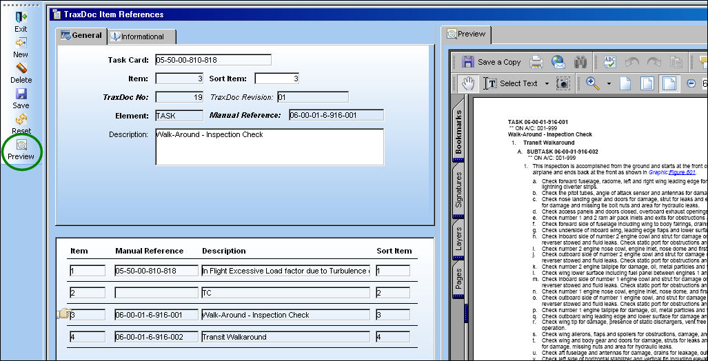This screenshot has height=361, width=708.
Task: Click the Task Card field
Action: (x=213, y=60)
